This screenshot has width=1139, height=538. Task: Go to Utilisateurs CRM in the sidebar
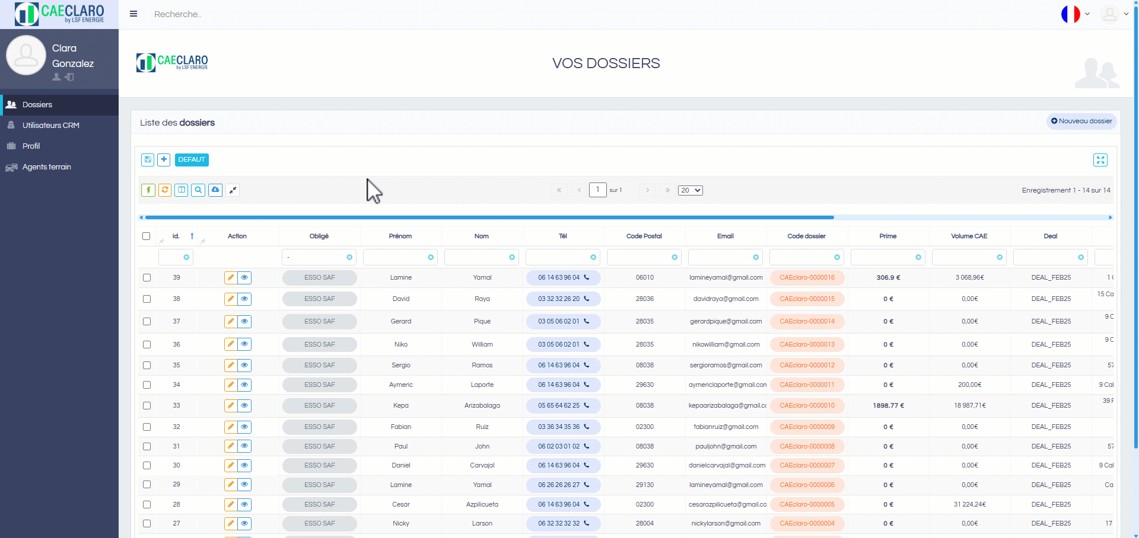[51, 125]
